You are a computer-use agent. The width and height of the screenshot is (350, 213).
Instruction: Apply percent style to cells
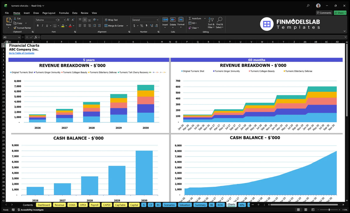pyautogui.click(x=142, y=26)
